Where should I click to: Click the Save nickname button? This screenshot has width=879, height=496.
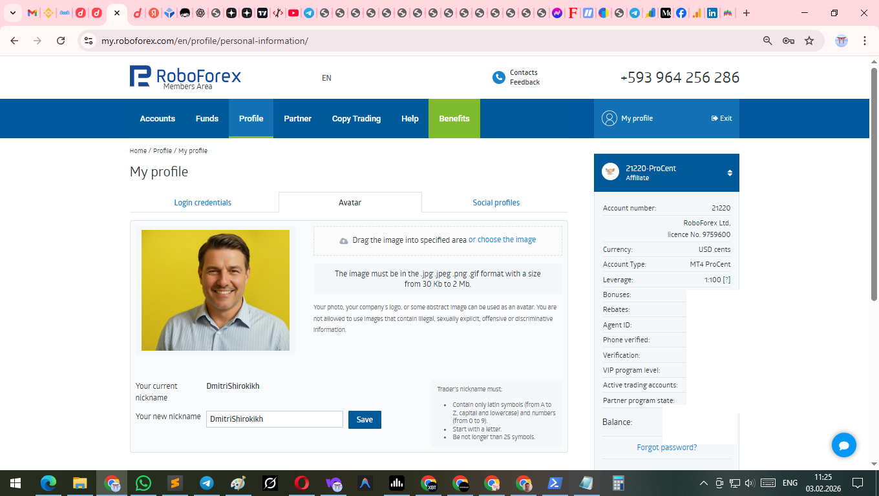tap(365, 419)
